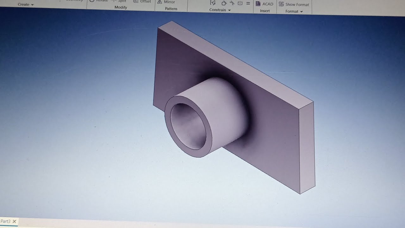Click the Pattern panel label
The image size is (405, 228).
click(x=171, y=9)
